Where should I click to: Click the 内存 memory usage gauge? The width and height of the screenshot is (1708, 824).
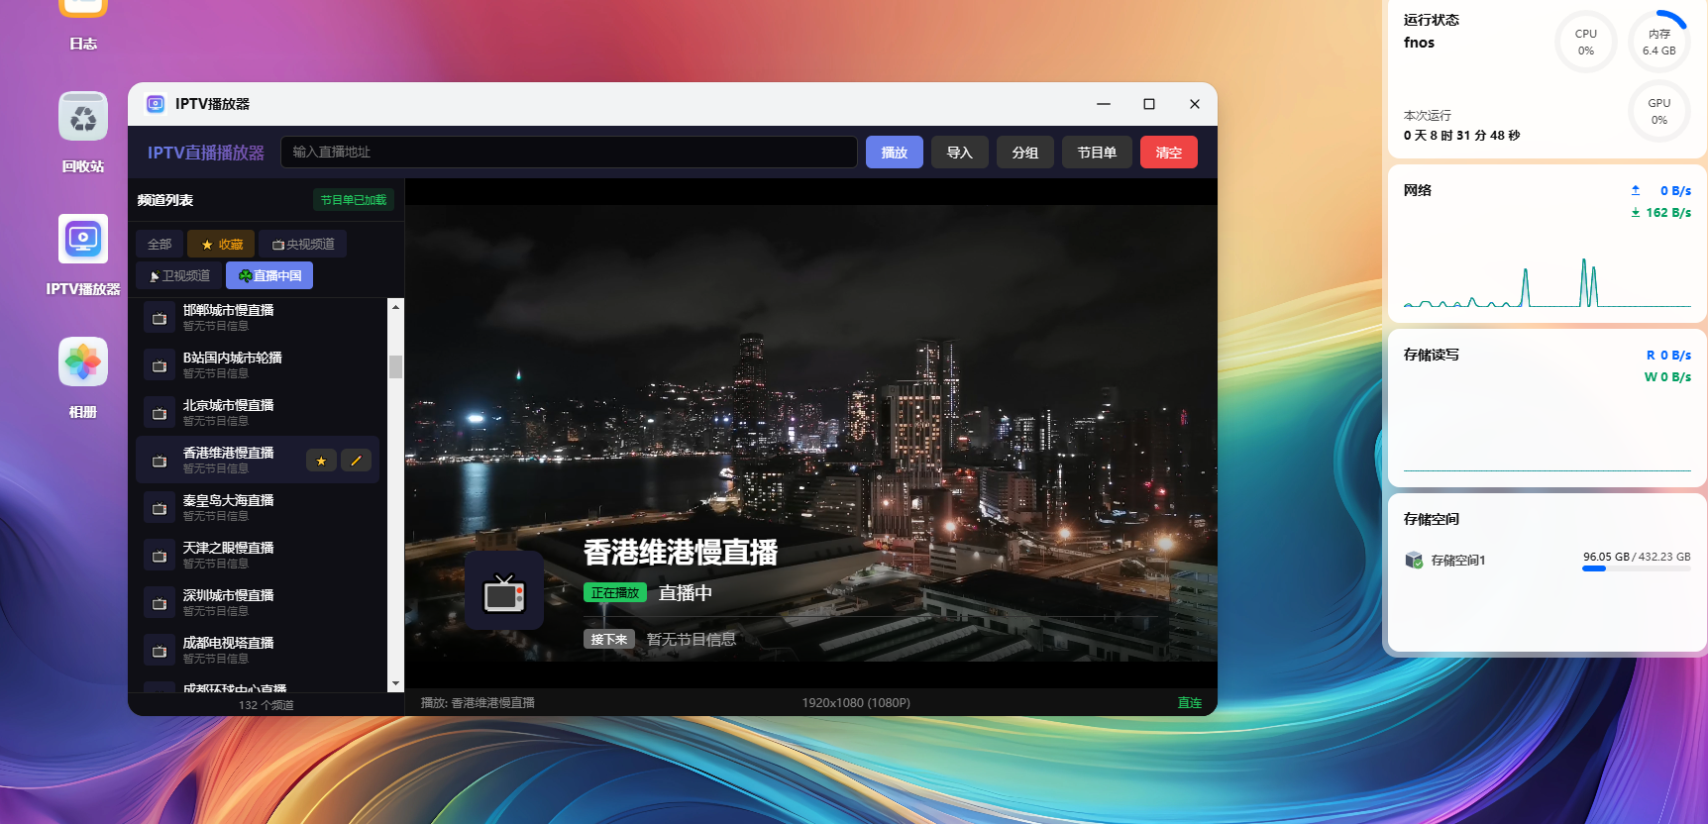coord(1659,42)
